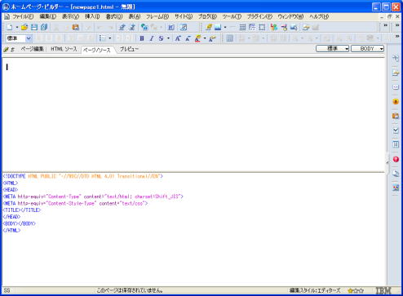403x296 pixels.
Task: Click the blue checkmark icon in right sidebar
Action: pyautogui.click(x=396, y=130)
